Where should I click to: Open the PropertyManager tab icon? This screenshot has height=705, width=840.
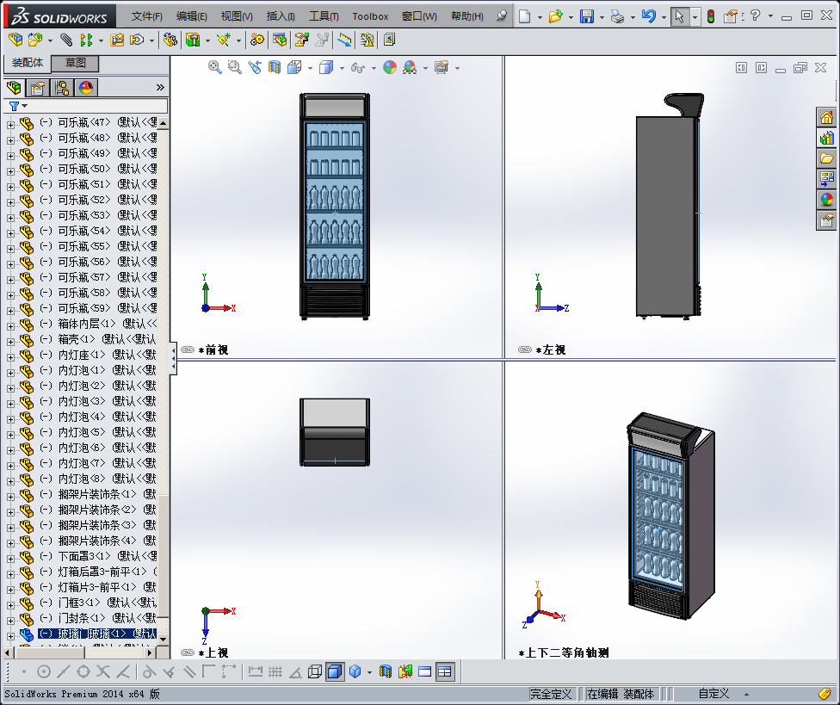coord(38,87)
